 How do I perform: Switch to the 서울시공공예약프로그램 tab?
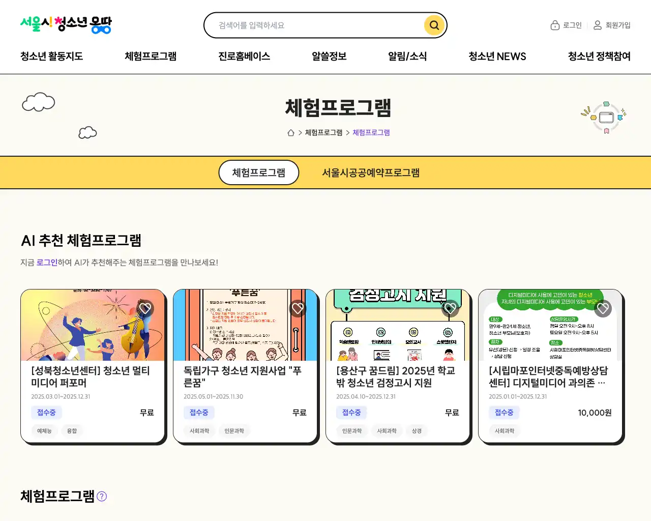click(x=371, y=173)
